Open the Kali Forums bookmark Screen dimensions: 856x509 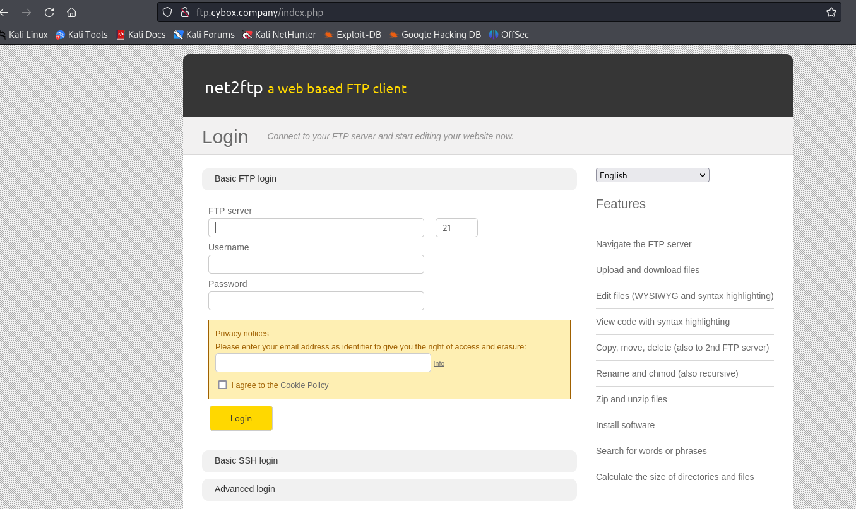pos(205,35)
